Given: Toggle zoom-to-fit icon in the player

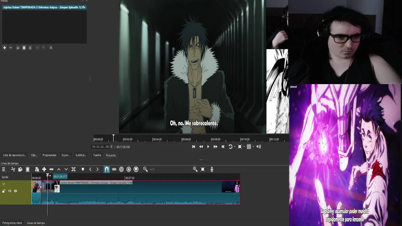Looking at the screenshot, I should (240, 147).
